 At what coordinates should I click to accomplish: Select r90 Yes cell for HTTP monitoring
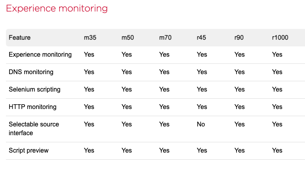[240, 107]
